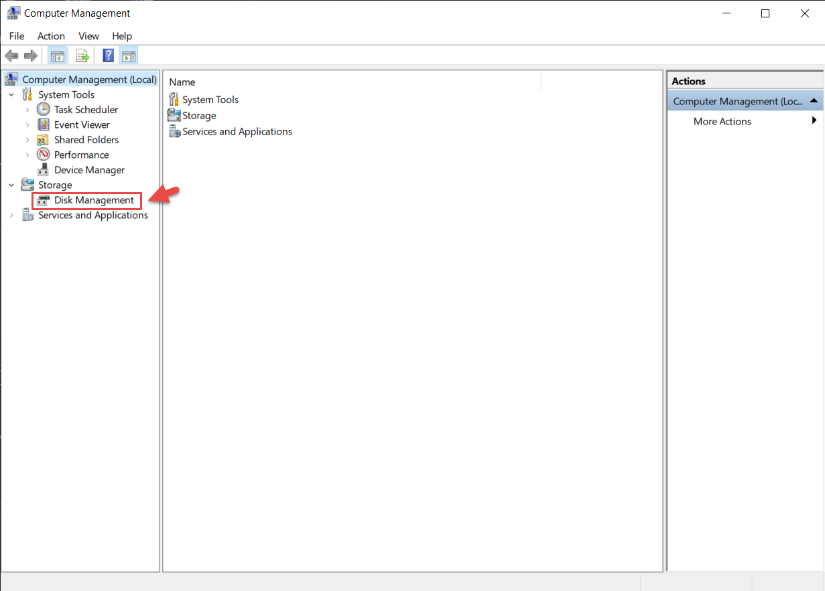The width and height of the screenshot is (825, 591).
Task: Select Storage text in center list
Action: pyautogui.click(x=199, y=115)
